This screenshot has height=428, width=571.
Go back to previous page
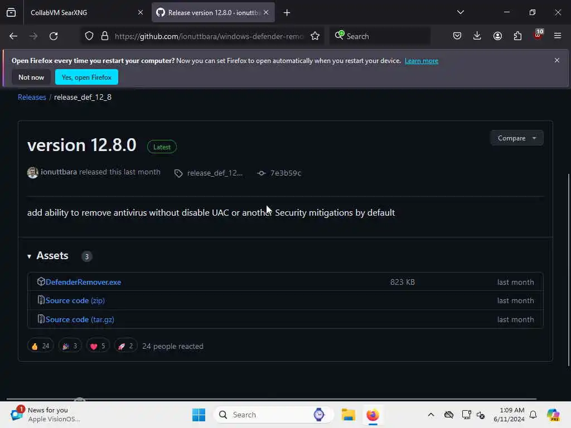(x=13, y=36)
